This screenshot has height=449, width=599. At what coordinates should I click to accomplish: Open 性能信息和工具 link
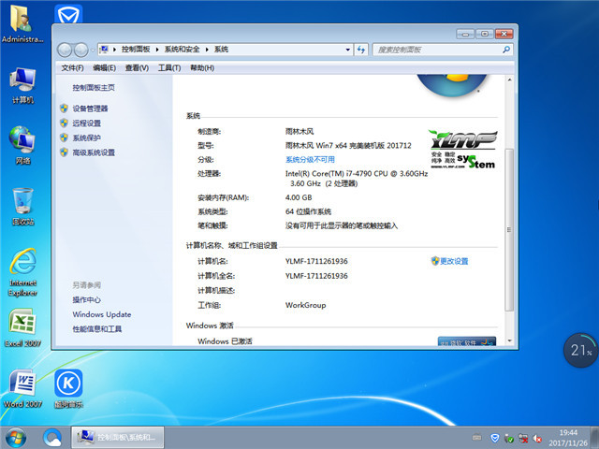[x=97, y=329]
